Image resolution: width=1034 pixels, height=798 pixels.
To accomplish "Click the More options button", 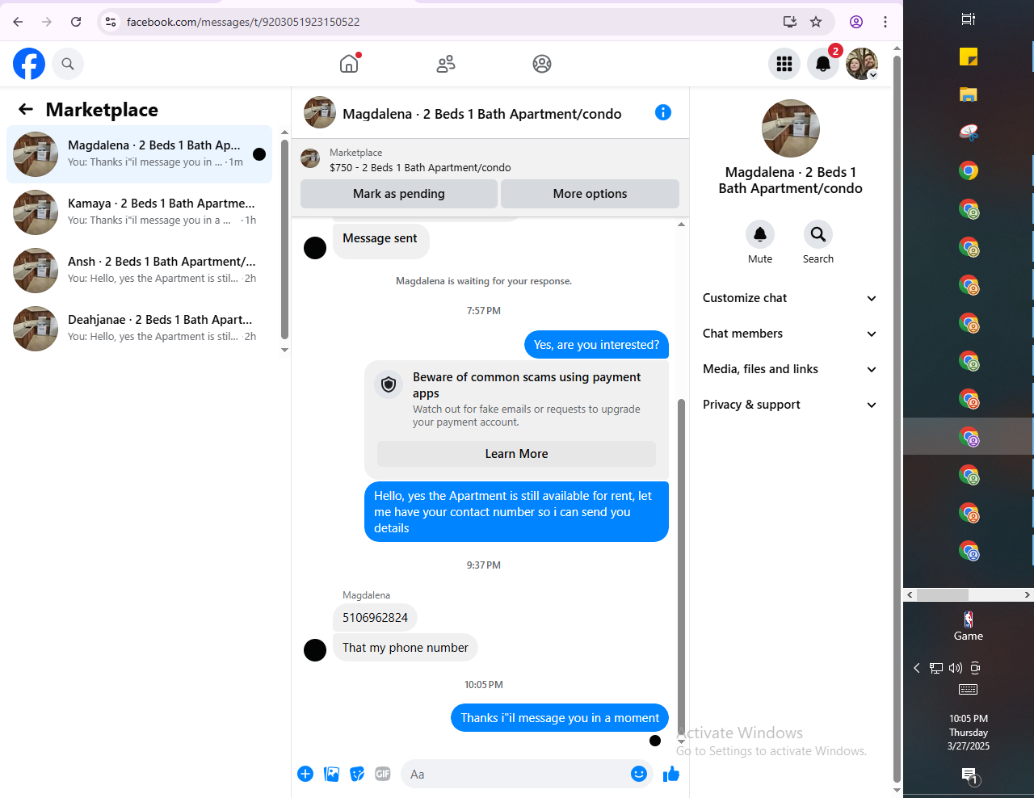I will 590,194.
